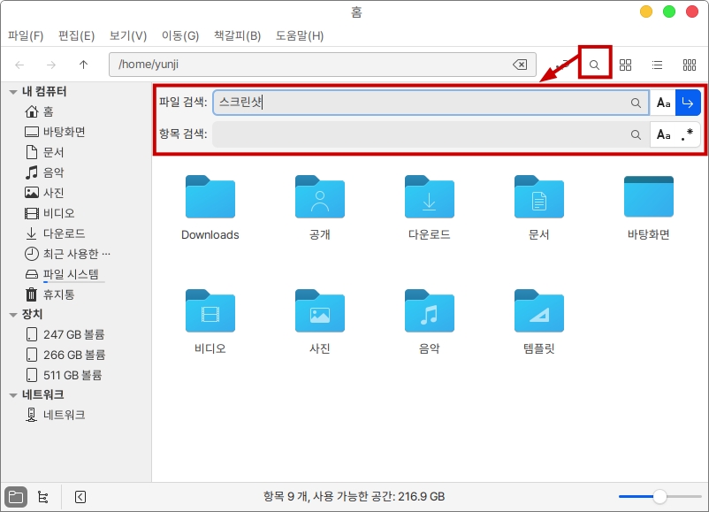This screenshot has width=709, height=512.
Task: Toggle case sensitivity for file search
Action: (663, 103)
